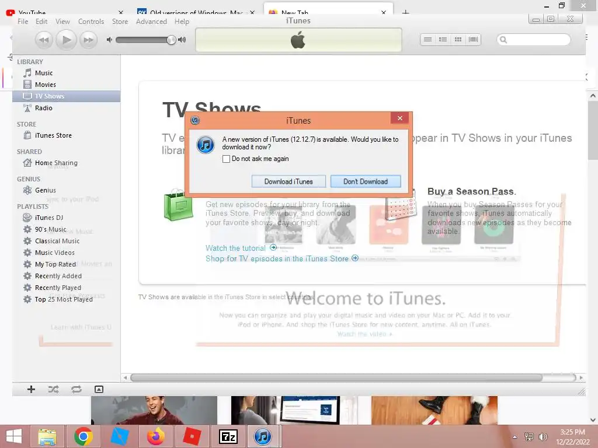This screenshot has height=448, width=598.
Task: Close the iTunes update dialog
Action: coord(399,118)
